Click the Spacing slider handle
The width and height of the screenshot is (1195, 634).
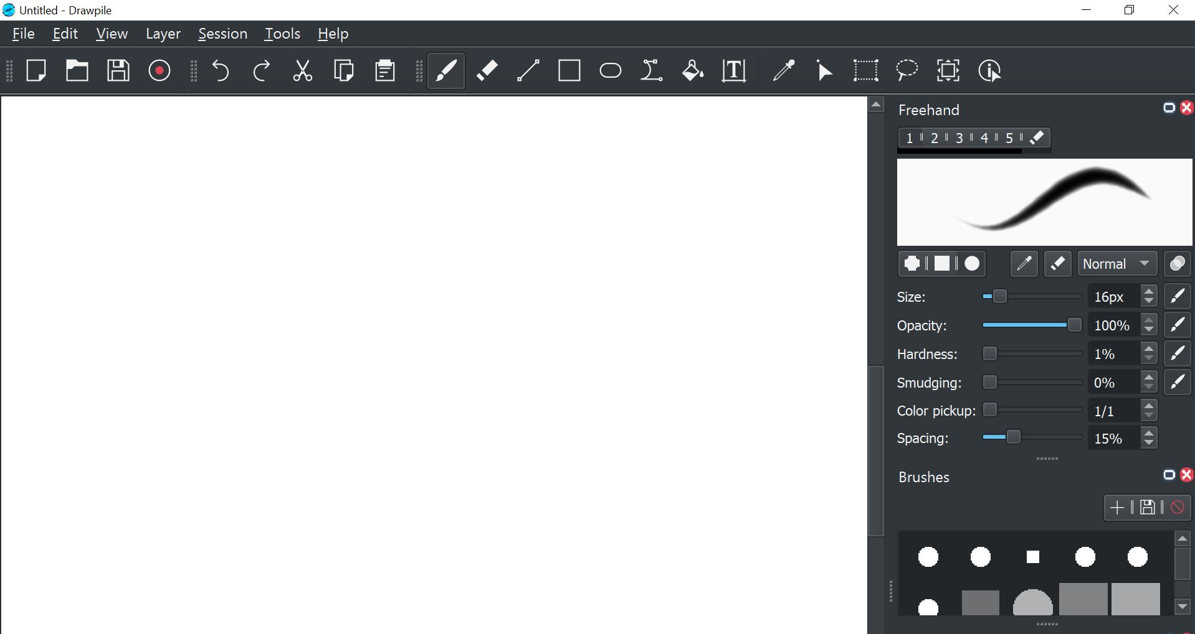[x=1014, y=437]
